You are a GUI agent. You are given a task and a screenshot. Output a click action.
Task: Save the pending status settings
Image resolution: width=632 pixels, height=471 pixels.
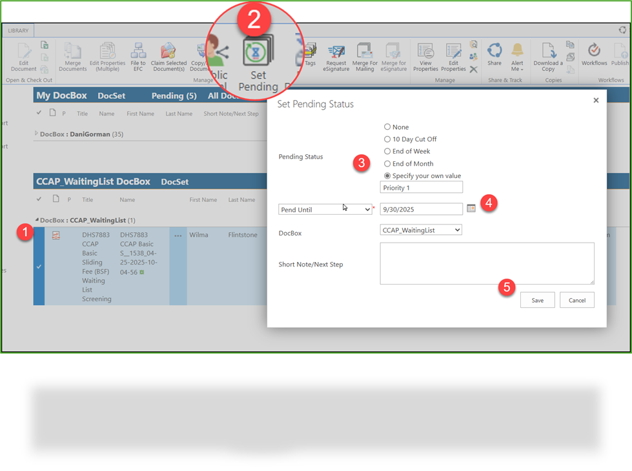[537, 299]
